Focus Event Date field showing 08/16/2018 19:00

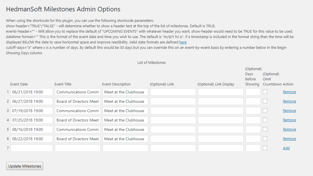[x=32, y=129]
